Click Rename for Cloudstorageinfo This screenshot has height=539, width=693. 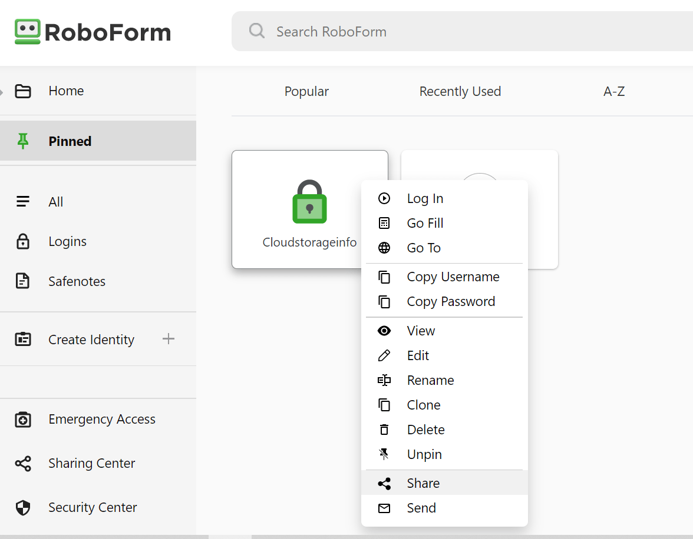click(430, 380)
